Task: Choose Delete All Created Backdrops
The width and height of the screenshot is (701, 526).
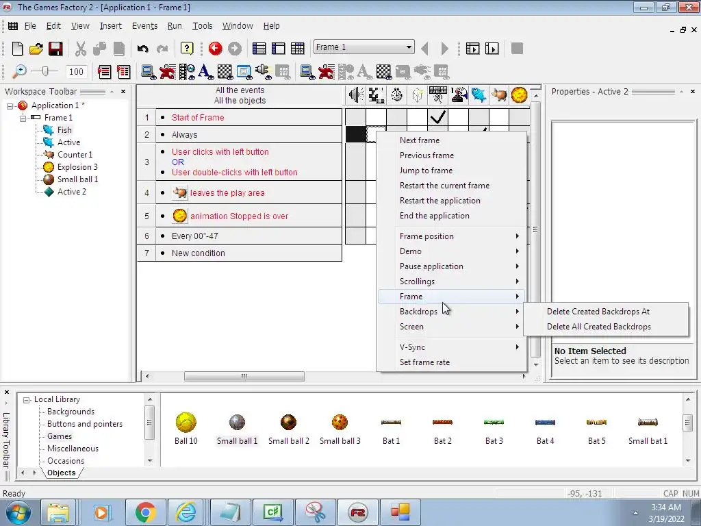Action: tap(606, 327)
